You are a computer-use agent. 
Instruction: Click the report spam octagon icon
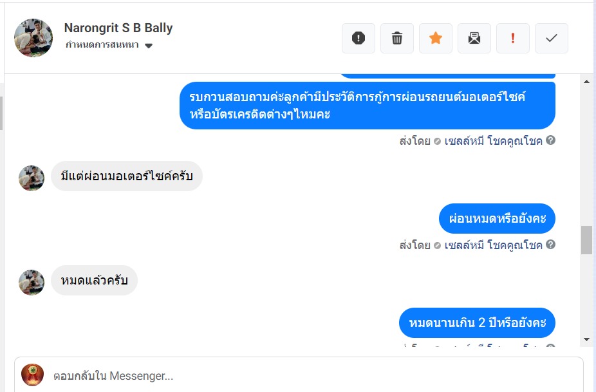(x=359, y=39)
